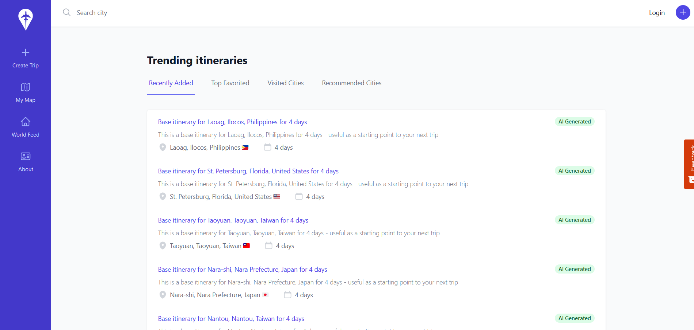Click the calendar icon for St. Petersburg
Image resolution: width=694 pixels, height=330 pixels.
tap(299, 197)
